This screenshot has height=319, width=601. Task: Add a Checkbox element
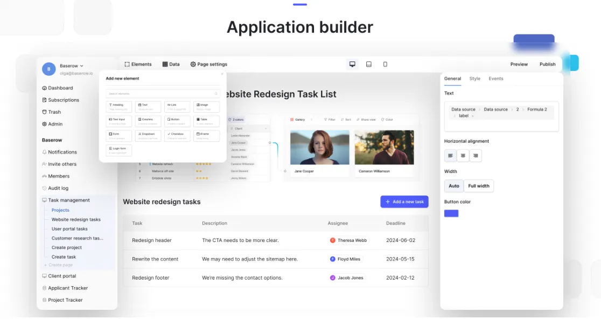click(177, 136)
